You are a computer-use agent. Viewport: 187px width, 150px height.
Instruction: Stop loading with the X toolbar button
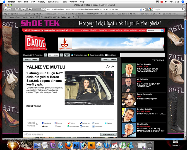pyautogui.click(x=23, y=9)
